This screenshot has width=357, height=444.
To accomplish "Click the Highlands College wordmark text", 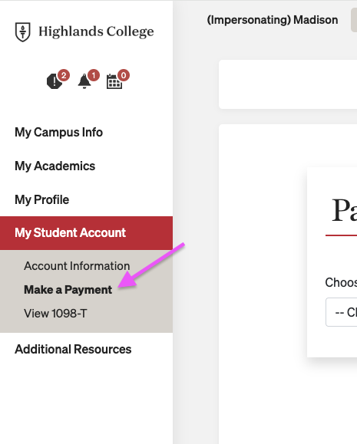I will 96,31.
